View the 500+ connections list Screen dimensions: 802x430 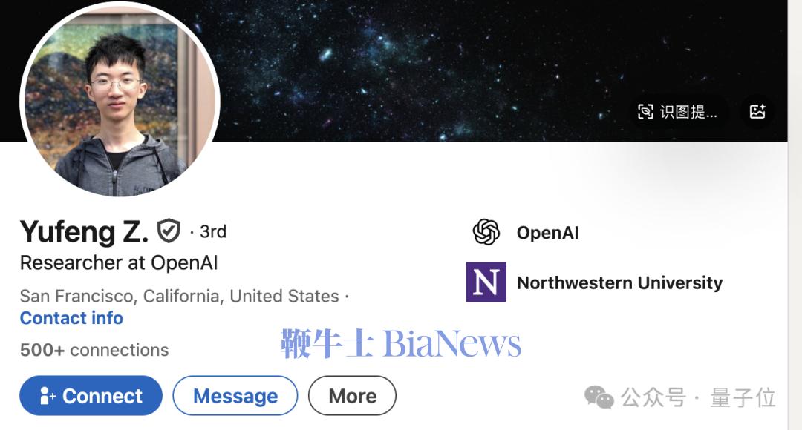point(94,350)
